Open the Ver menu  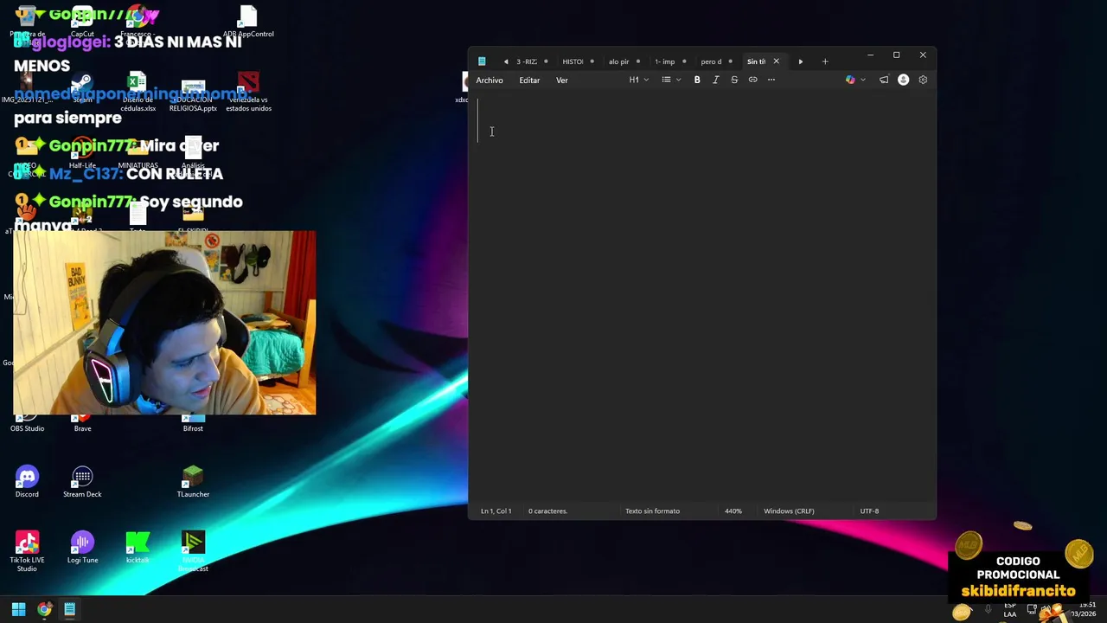pos(562,80)
